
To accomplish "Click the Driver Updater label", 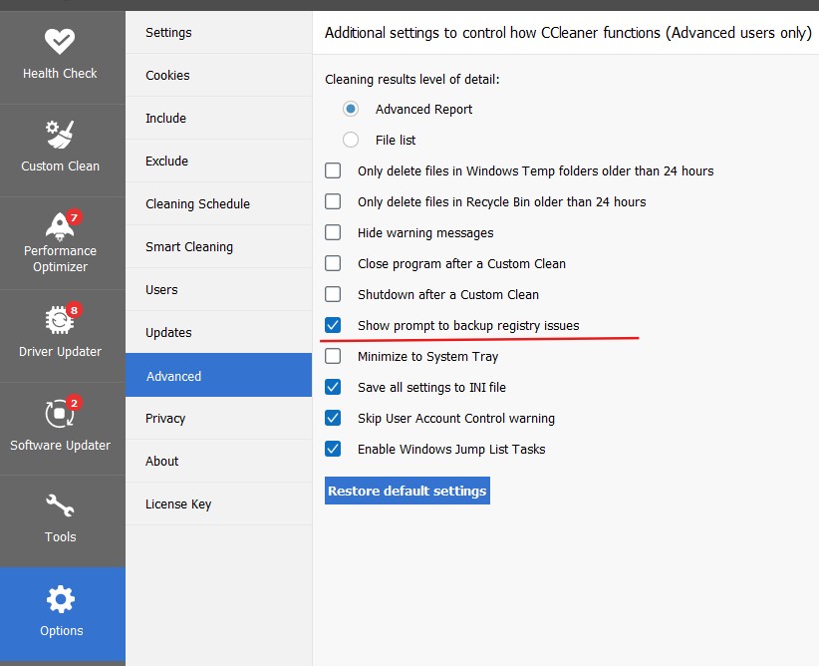I will (60, 351).
